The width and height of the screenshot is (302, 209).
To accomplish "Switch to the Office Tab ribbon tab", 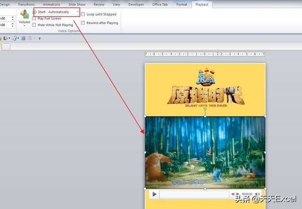I will pyautogui.click(x=159, y=4).
